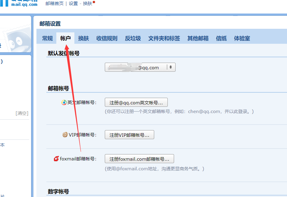Click 注册VIP邮箱帐号 button
This screenshot has width=287, height=197.
pos(129,135)
